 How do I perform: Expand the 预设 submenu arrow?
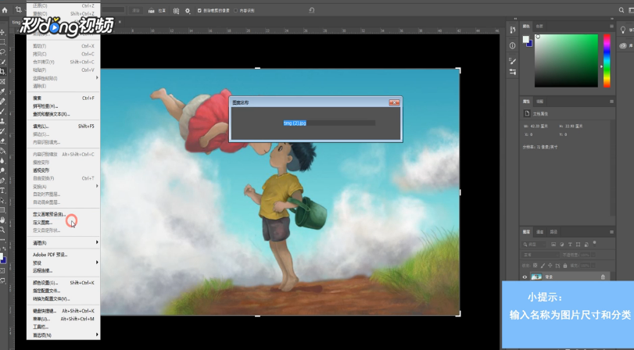coord(97,262)
